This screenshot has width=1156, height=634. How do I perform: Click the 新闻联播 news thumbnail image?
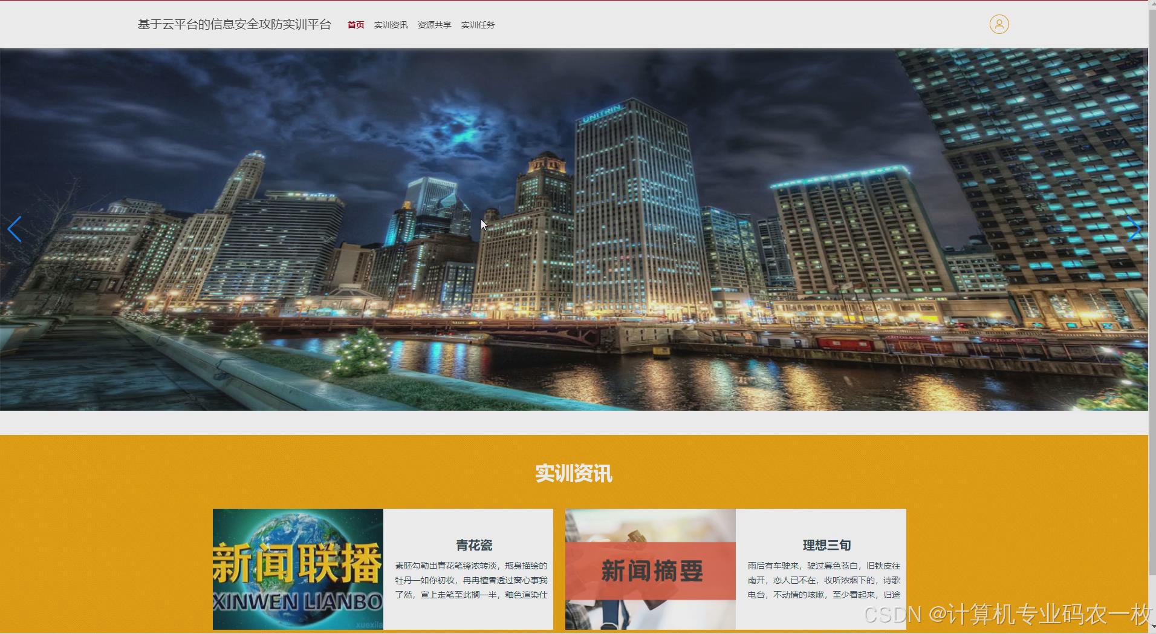tap(297, 570)
